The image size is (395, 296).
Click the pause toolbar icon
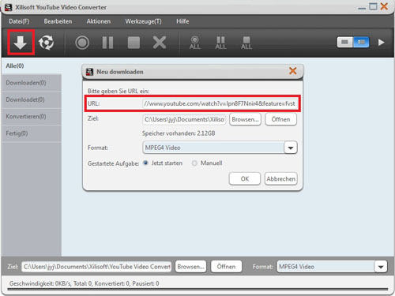tap(107, 43)
